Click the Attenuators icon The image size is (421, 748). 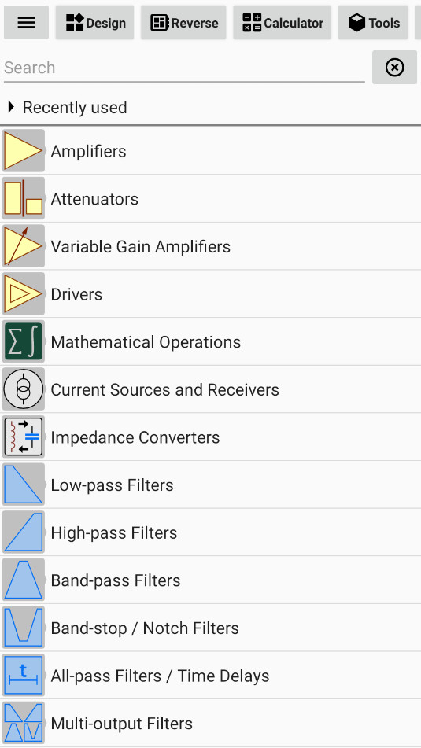pos(24,198)
